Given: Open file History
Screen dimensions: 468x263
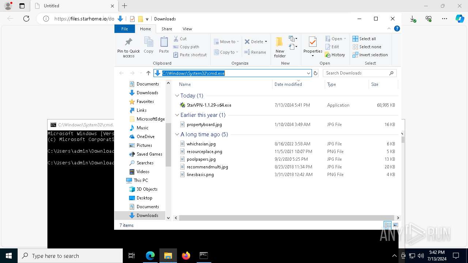Looking at the screenshot, I should pyautogui.click(x=335, y=55).
